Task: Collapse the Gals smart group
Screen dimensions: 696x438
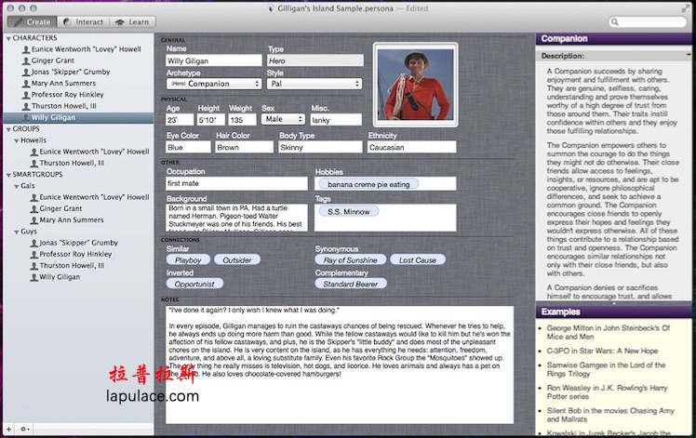Action: [17, 186]
